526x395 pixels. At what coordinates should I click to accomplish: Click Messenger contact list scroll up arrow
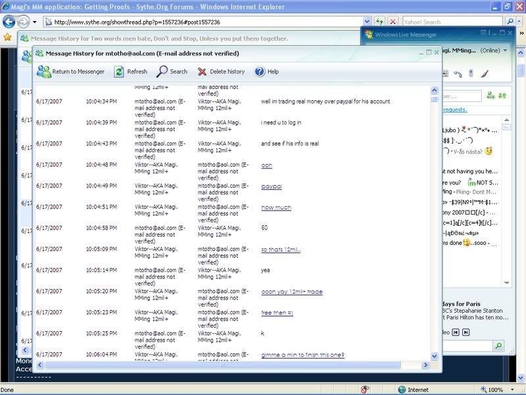click(506, 120)
